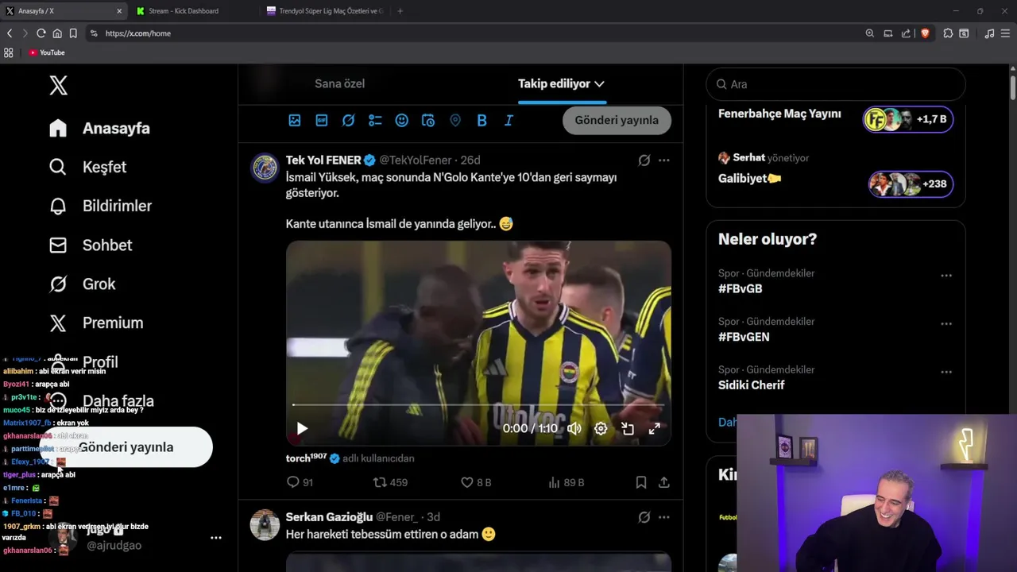The image size is (1017, 572).
Task: Switch to the Sana özel tab
Action: pos(340,83)
